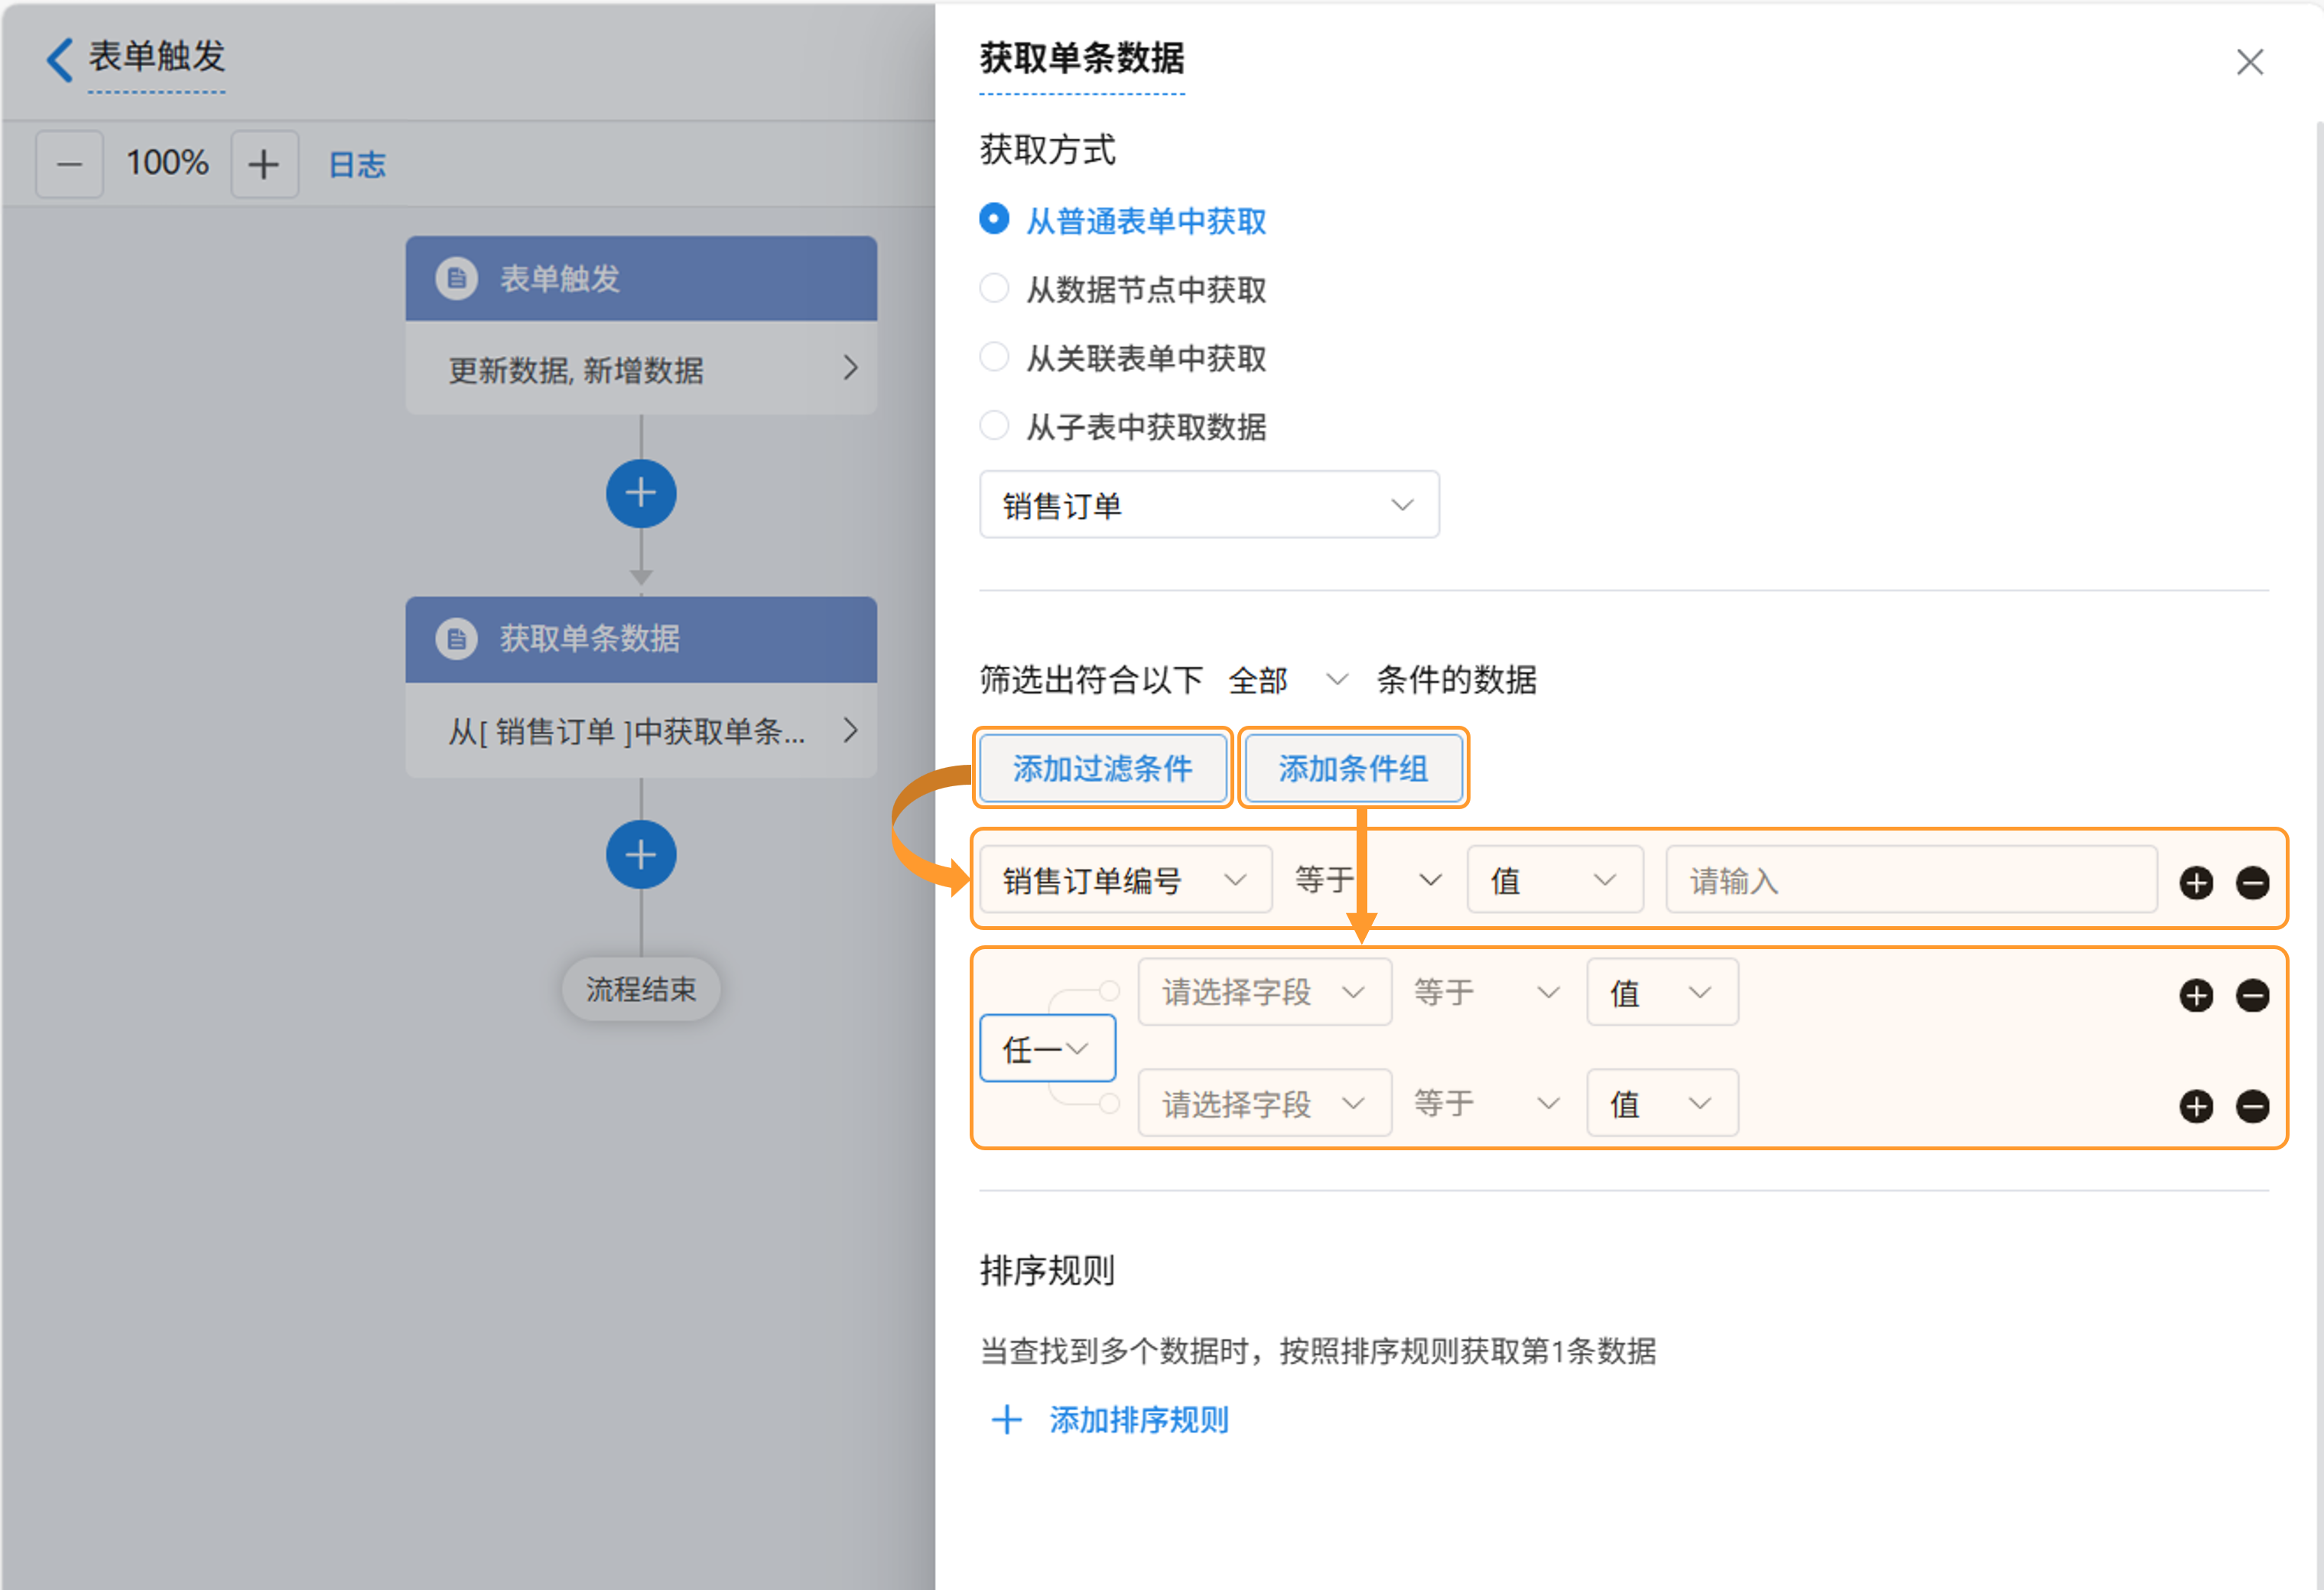Viewport: 2324px width, 1590px height.
Task: Open the 更新数据, 新增数据 trigger settings
Action: point(641,369)
